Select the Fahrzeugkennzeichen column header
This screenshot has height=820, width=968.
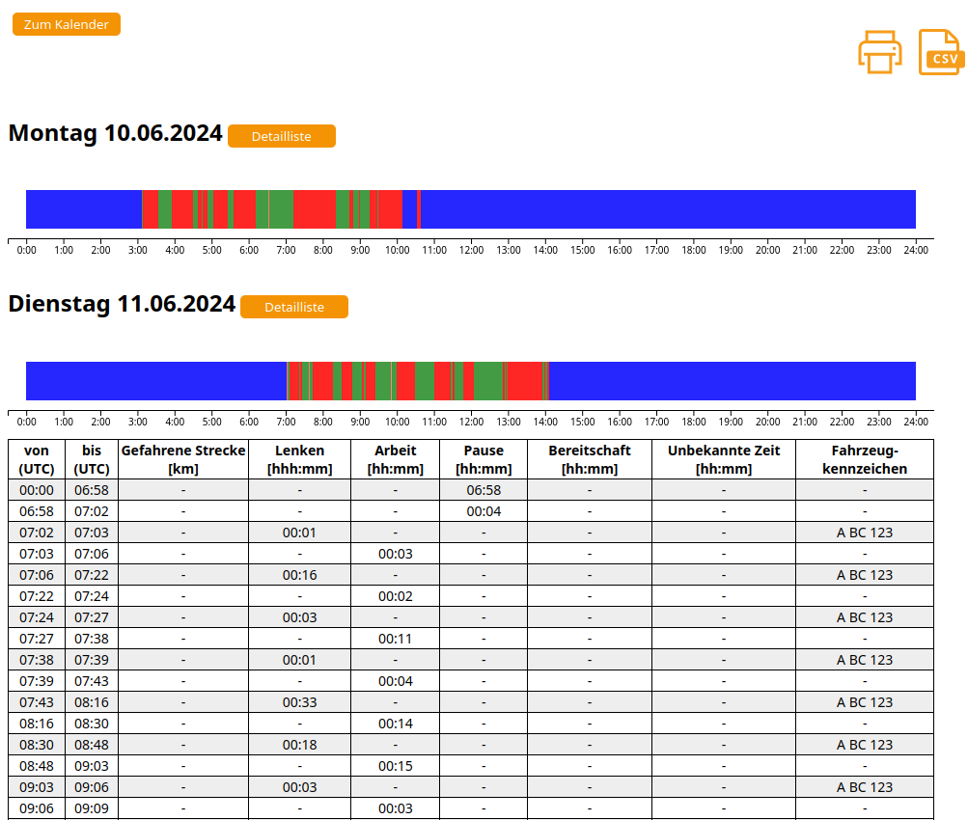[x=864, y=459]
